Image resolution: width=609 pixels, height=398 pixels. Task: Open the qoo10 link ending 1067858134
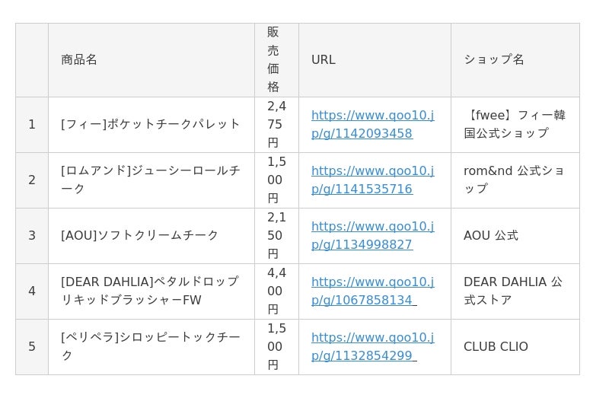[x=372, y=291]
